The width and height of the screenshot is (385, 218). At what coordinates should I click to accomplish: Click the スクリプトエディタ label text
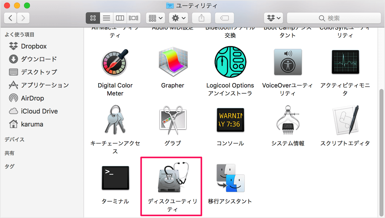click(x=345, y=143)
